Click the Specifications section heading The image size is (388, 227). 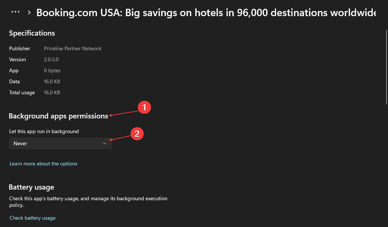[x=32, y=33]
